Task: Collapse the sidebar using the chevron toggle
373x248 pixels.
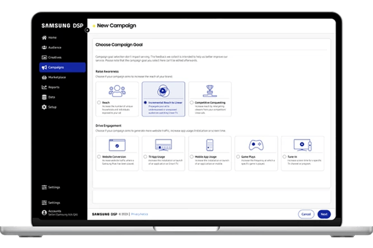Action: 87,30
